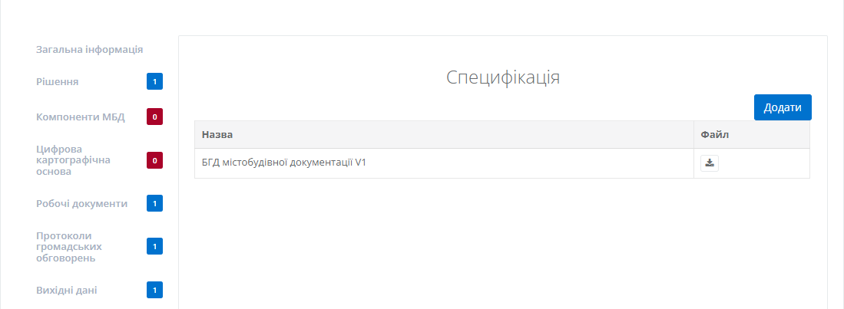Viewport: 844px width, 309px height.
Task: Open Цифрова картографічна основа section
Action: (x=74, y=160)
